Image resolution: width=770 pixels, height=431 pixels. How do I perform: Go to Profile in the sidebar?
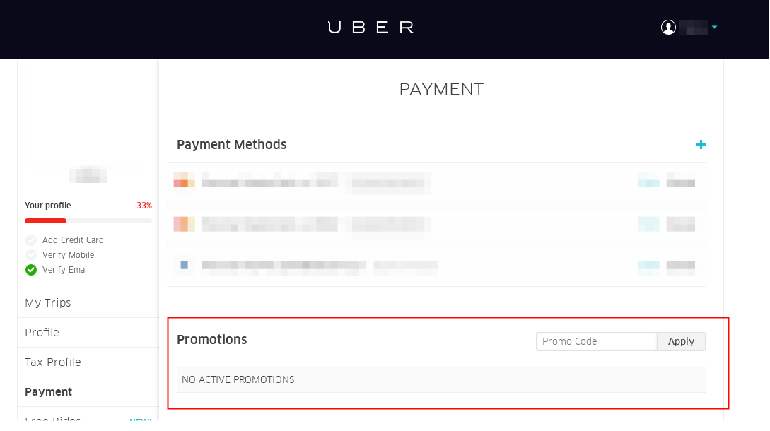tap(42, 333)
